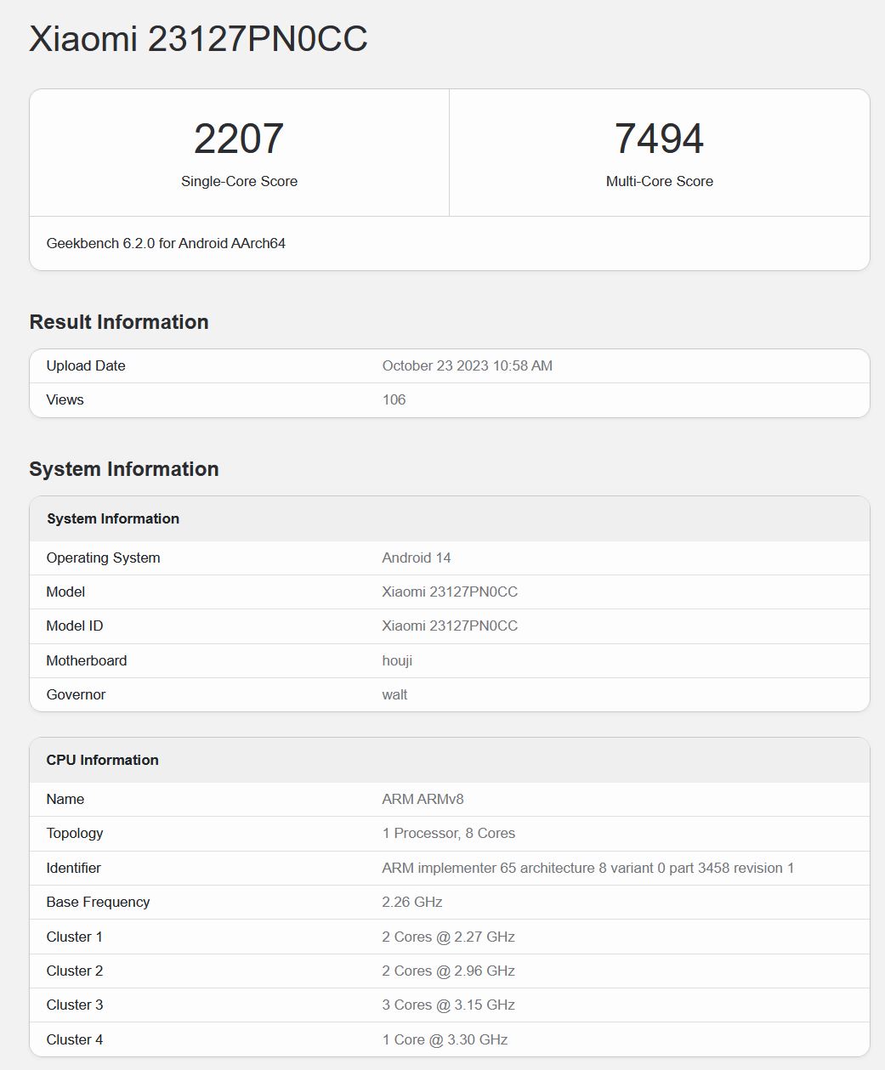Click the Model ID row value

tap(450, 626)
